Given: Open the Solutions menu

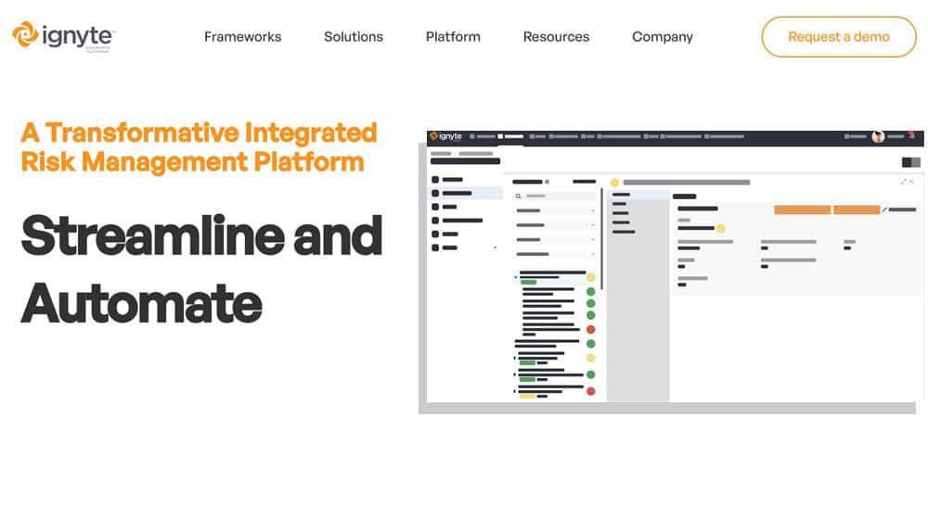Looking at the screenshot, I should [354, 37].
